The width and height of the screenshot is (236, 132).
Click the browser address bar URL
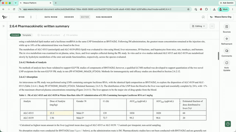97,9
